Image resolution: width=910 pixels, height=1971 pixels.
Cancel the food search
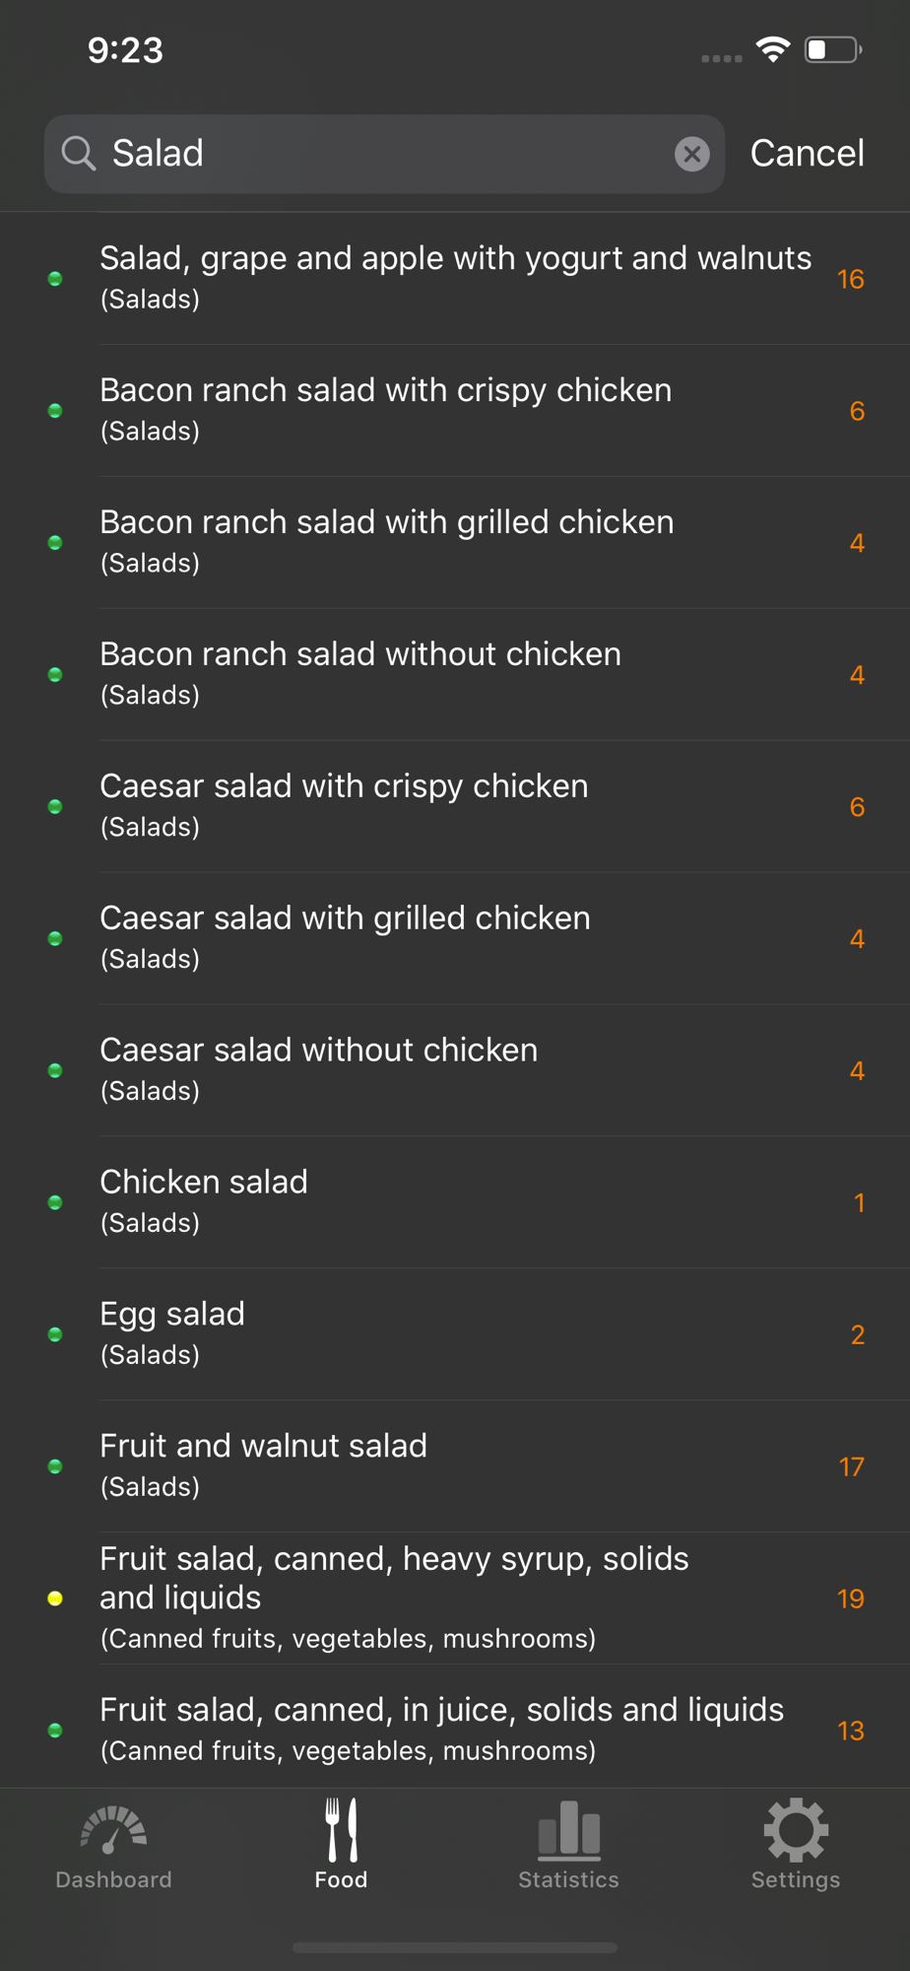pyautogui.click(x=807, y=154)
